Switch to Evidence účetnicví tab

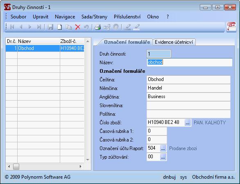pyautogui.click(x=174, y=42)
